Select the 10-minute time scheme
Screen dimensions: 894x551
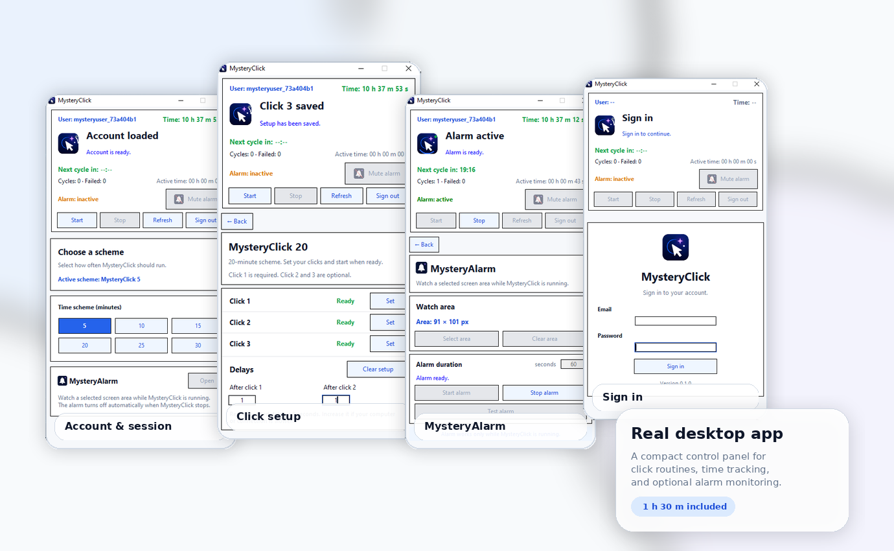141,326
